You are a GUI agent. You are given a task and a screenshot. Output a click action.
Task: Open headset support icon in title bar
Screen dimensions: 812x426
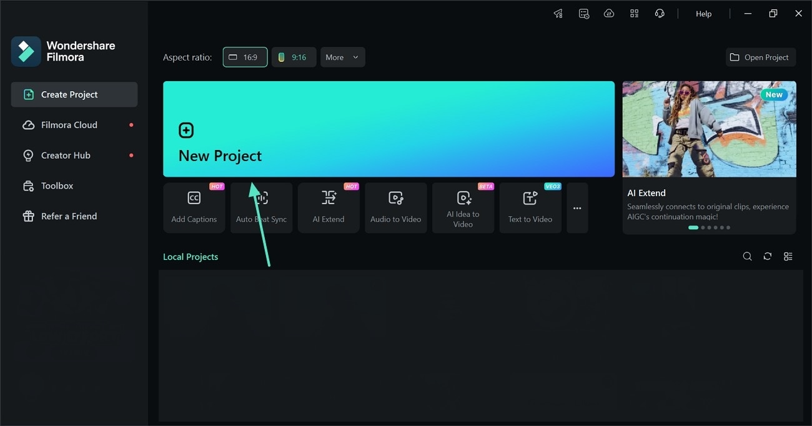coord(660,13)
